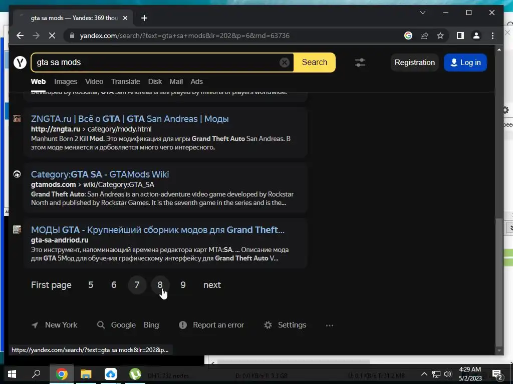Open the cloud download app in taskbar
This screenshot has height=384, width=513.
[111, 374]
